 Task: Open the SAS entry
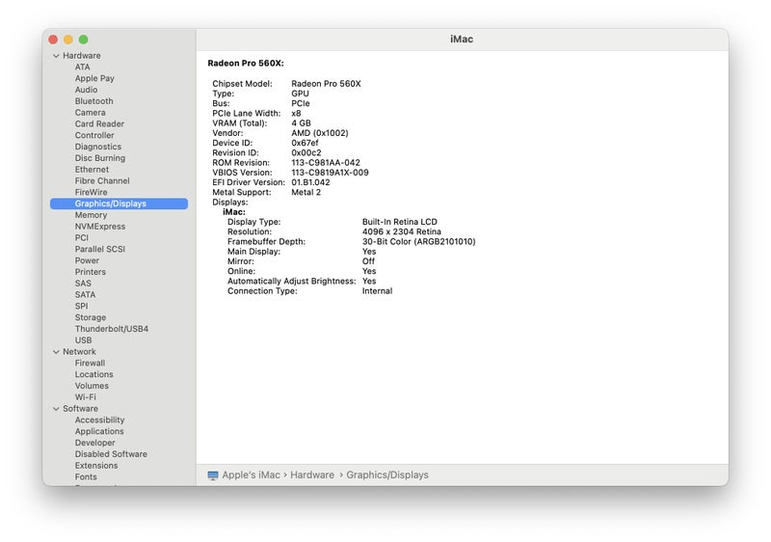pos(83,284)
